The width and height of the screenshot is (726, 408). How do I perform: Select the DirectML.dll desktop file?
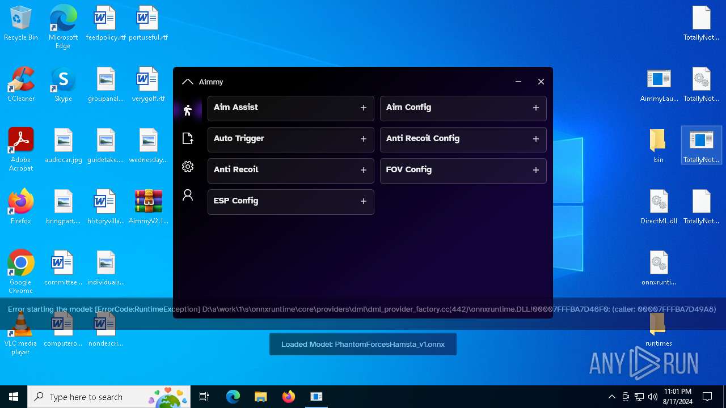tap(659, 207)
